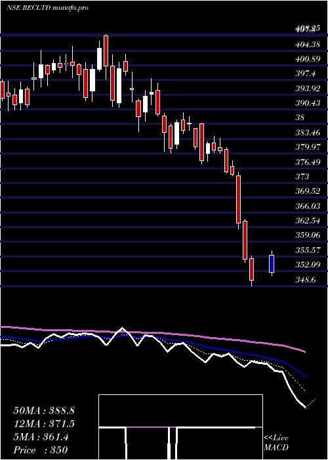
Task: Click the 397.4 price axis label
Action: click(306, 74)
